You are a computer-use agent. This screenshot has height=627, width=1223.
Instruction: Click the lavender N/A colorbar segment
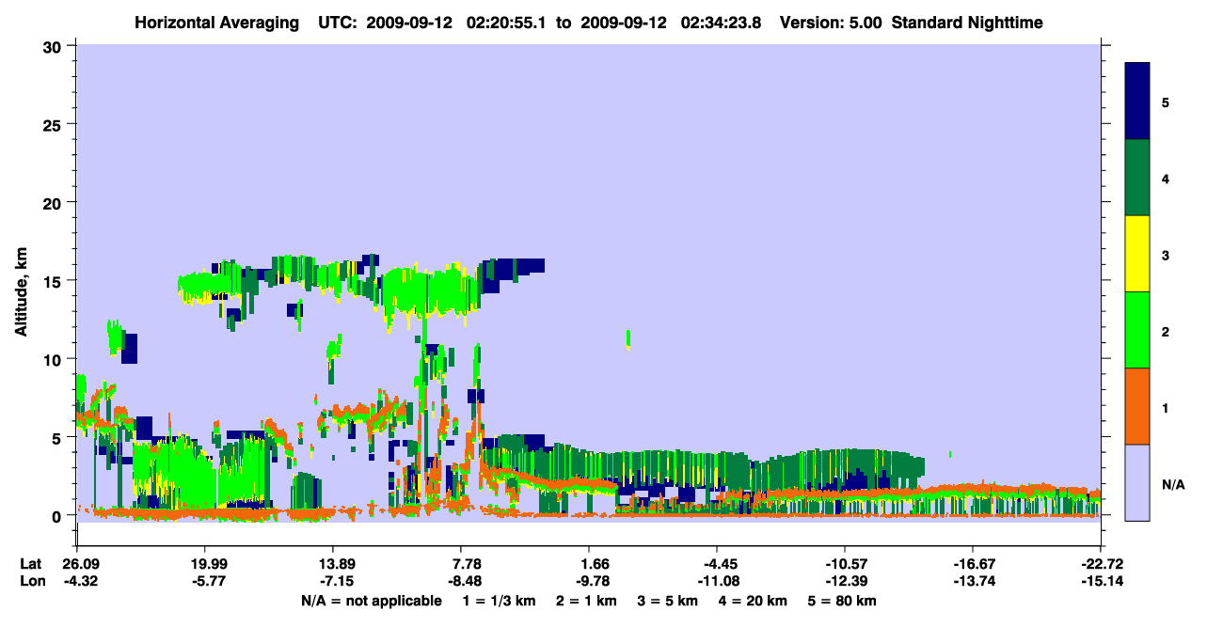tap(1137, 482)
